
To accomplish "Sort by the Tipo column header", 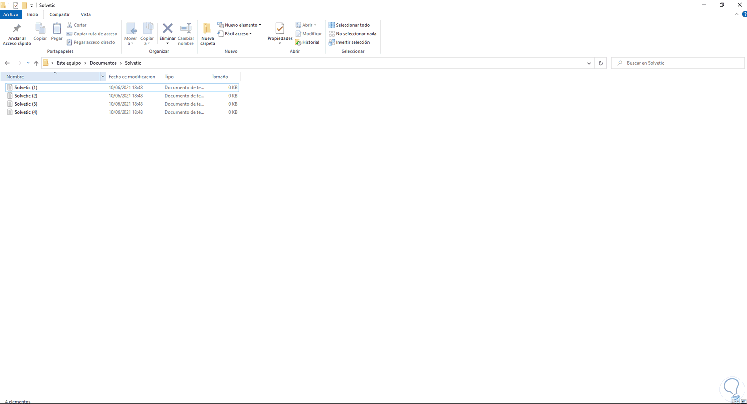I will click(185, 77).
